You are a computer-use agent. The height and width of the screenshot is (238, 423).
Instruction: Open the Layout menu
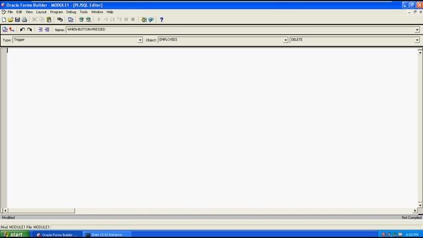point(41,12)
